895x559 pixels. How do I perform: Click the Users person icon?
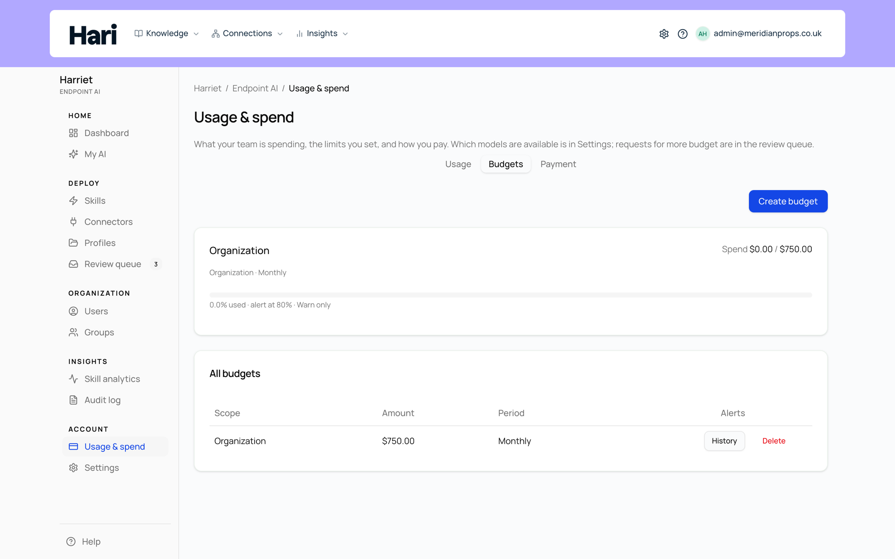tap(73, 311)
